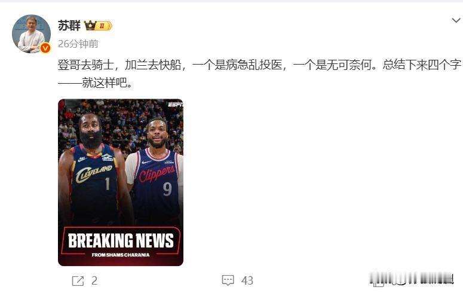Click the repost share arrow icon
The image size is (463, 293).
78,280
